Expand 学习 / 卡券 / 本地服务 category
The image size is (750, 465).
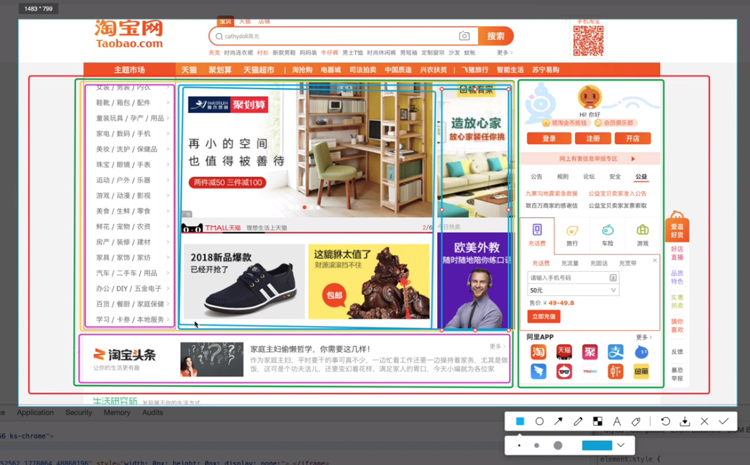[x=132, y=319]
